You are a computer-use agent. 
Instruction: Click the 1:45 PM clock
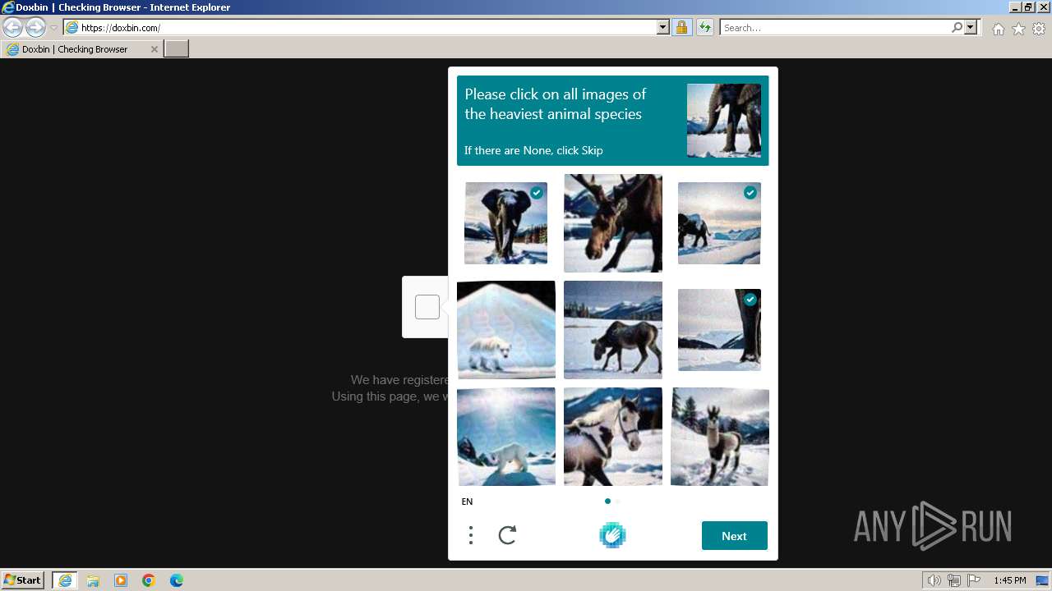1009,580
